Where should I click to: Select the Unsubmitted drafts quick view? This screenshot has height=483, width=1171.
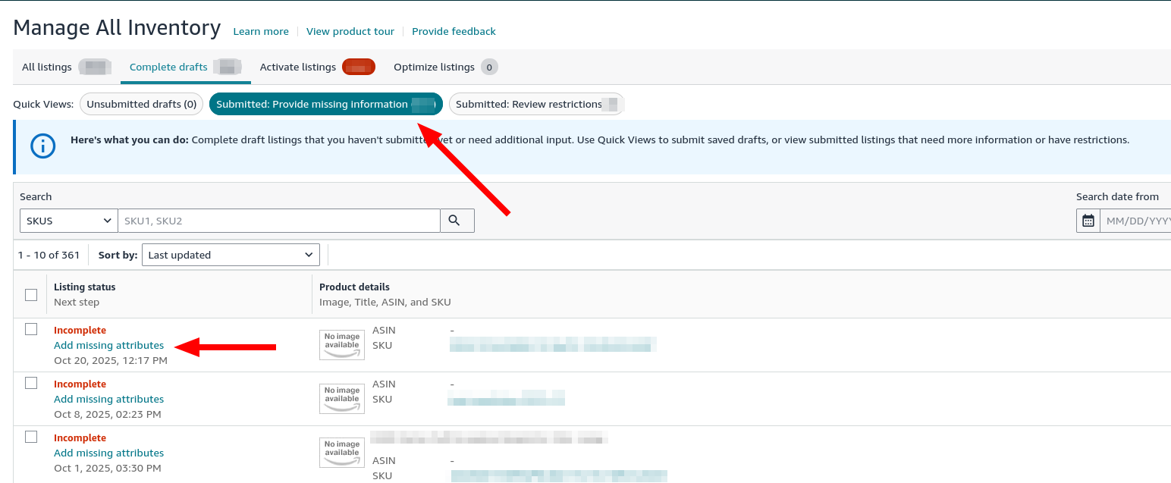[x=141, y=104]
